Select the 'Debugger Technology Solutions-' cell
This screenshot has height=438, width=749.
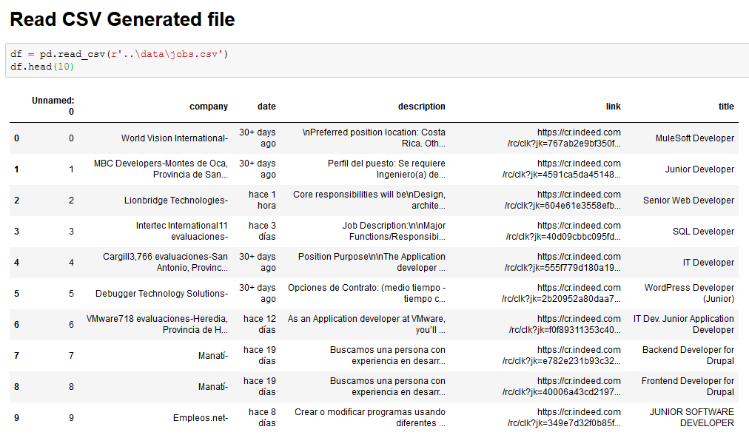(161, 293)
